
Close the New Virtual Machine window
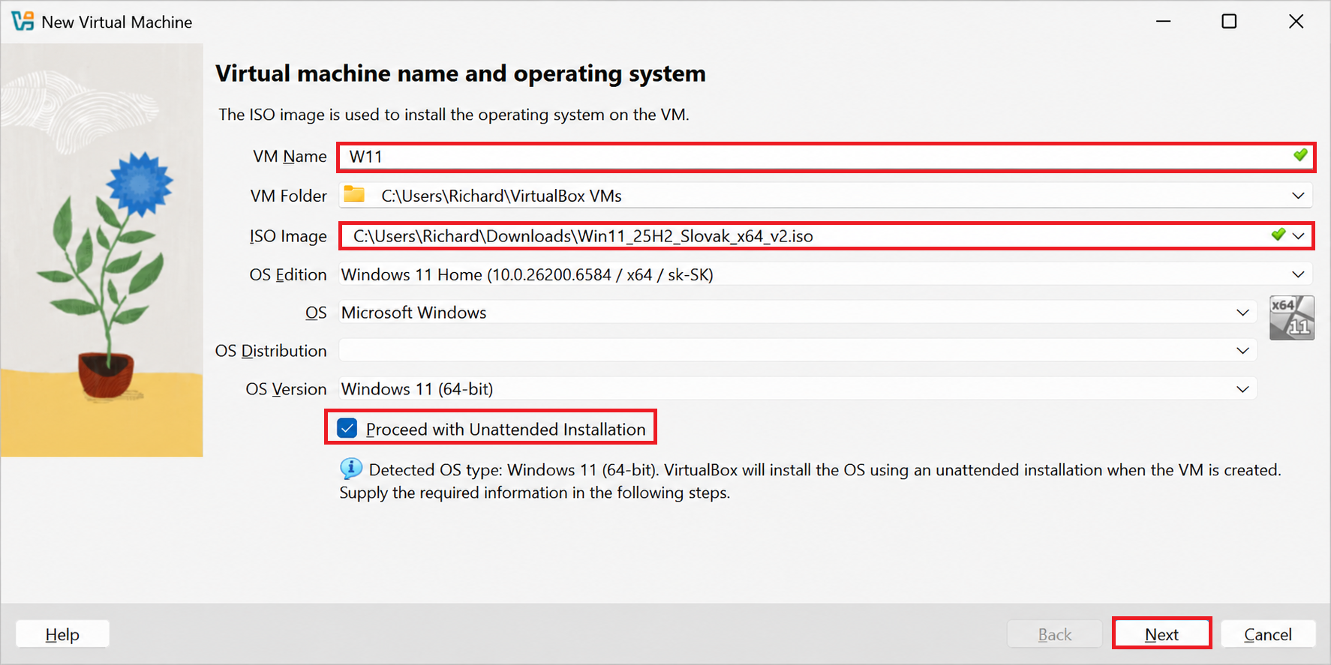coord(1296,21)
